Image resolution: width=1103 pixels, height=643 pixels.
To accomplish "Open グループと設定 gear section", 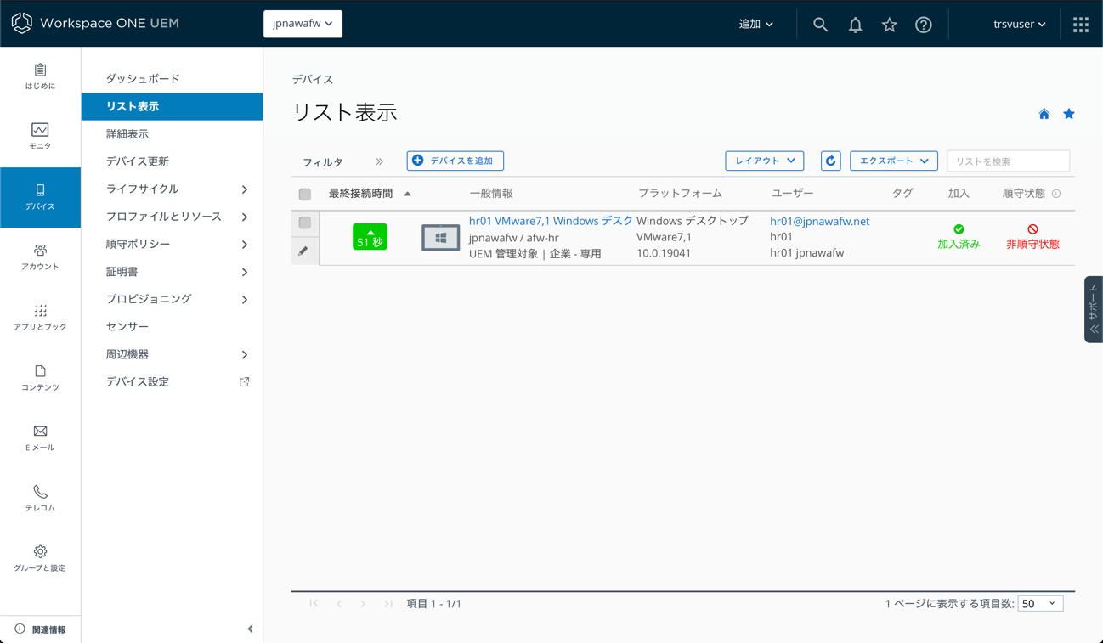I will click(40, 559).
